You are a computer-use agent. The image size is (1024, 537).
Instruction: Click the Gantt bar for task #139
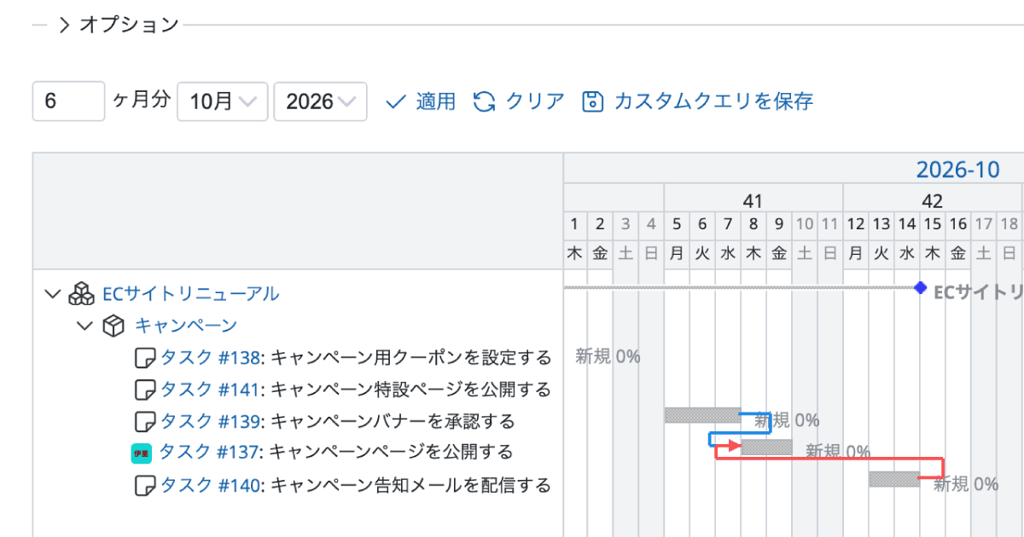[702, 415]
